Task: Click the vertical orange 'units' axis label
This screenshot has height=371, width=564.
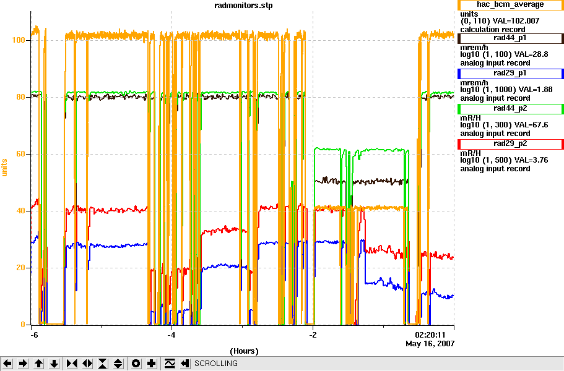Action: point(5,168)
